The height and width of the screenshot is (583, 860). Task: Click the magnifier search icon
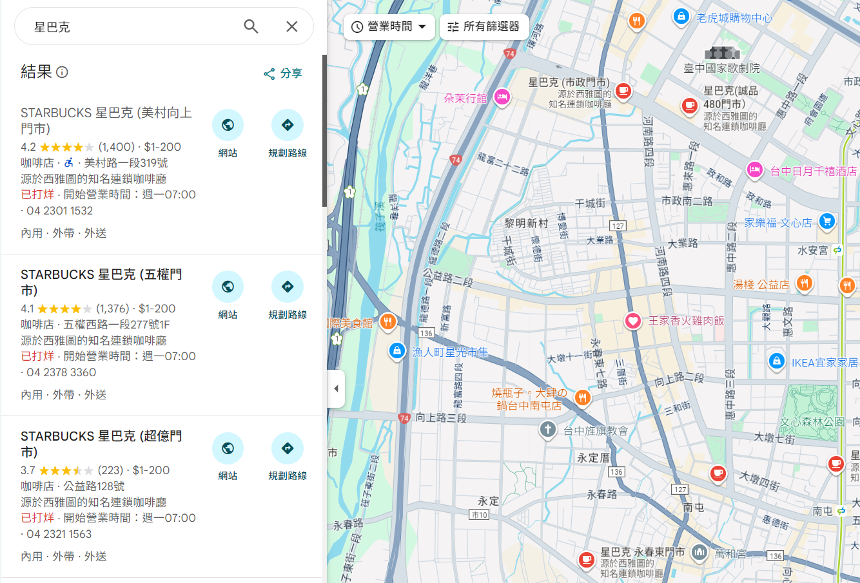251,26
